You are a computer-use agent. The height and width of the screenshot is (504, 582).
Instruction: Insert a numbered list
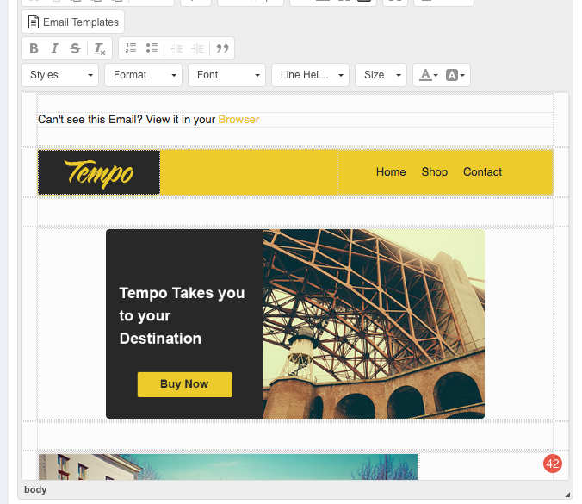tap(131, 48)
